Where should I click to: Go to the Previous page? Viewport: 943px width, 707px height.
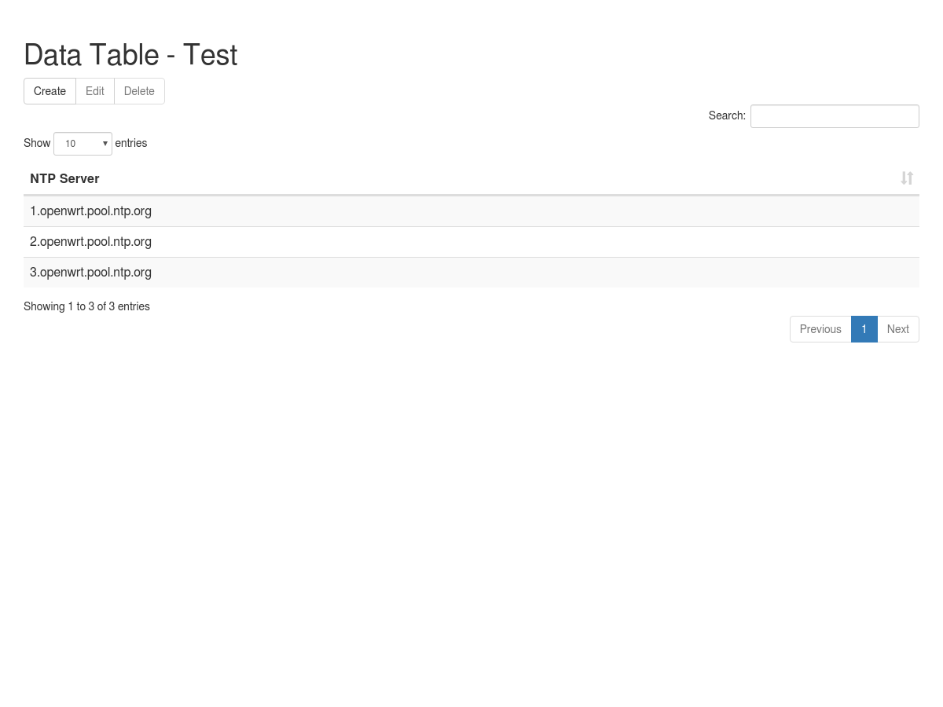(x=820, y=329)
